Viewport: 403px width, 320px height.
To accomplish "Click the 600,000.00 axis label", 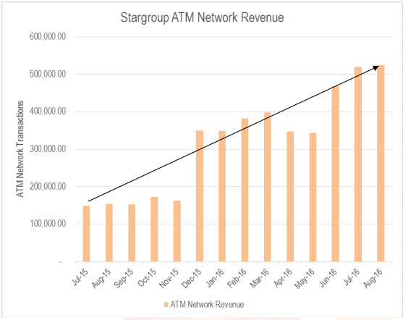I will tap(48, 37).
